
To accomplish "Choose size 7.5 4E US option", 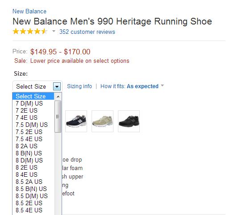I will [33, 139].
